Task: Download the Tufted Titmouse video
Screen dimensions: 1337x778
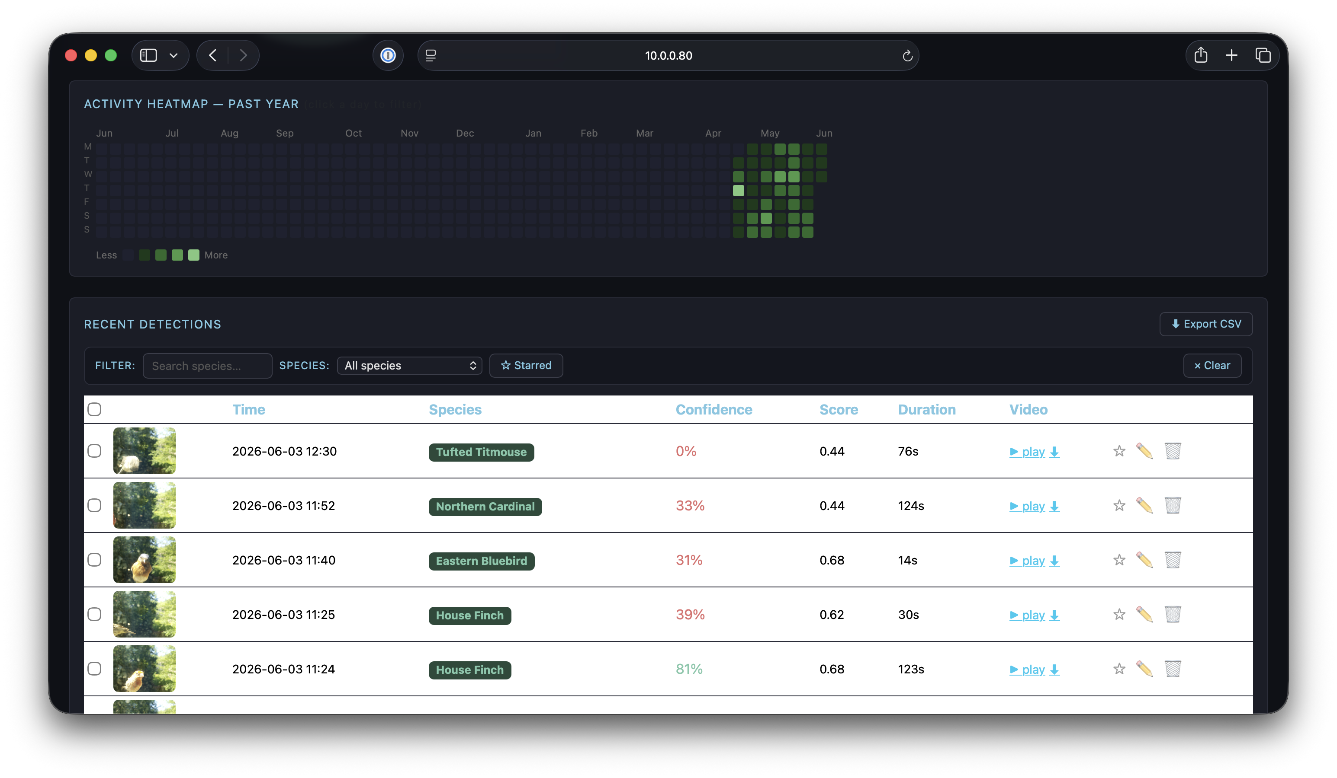Action: (1055, 452)
